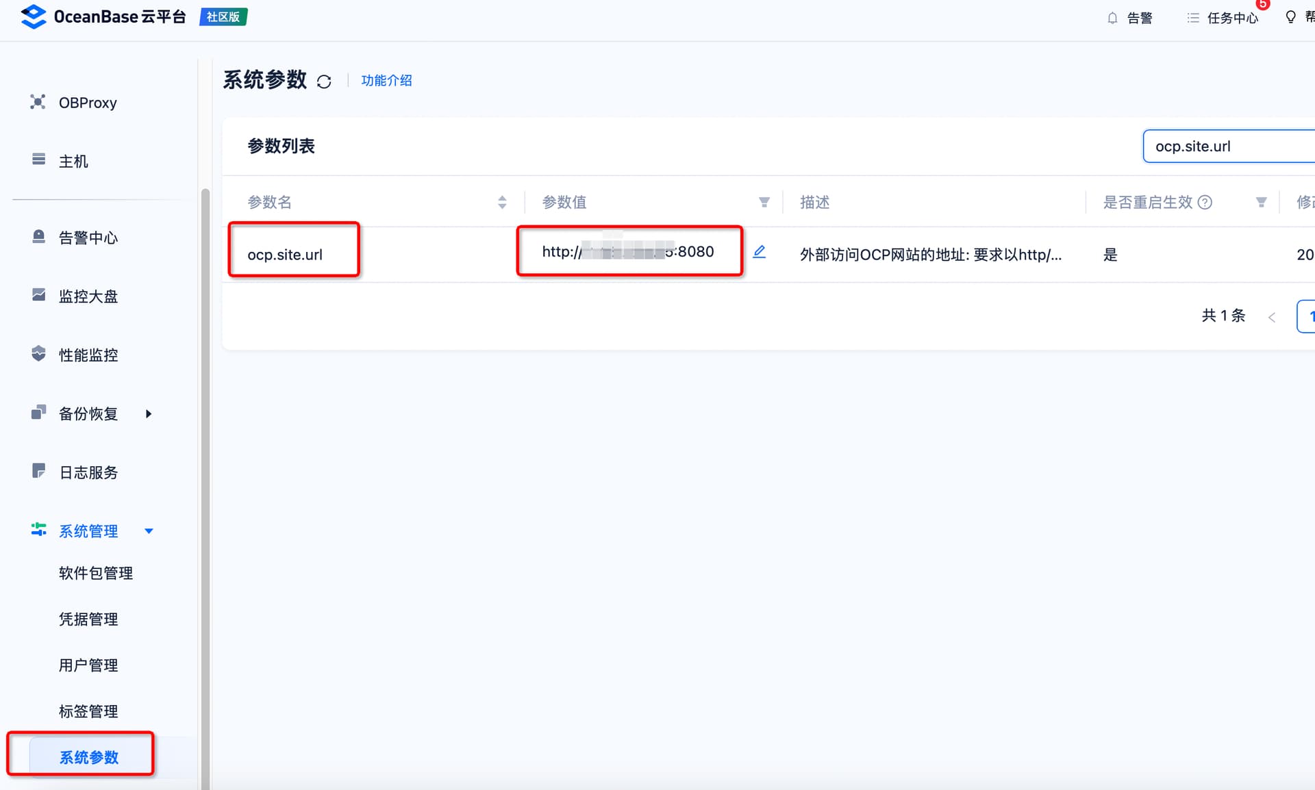Focus the ocp.site.url search field

pyautogui.click(x=1229, y=146)
